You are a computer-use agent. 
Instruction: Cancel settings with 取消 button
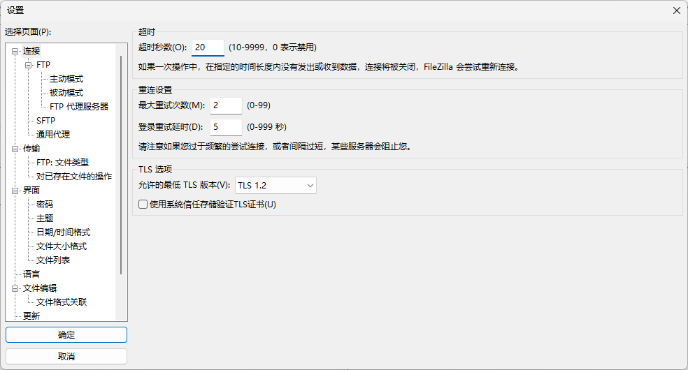66,357
